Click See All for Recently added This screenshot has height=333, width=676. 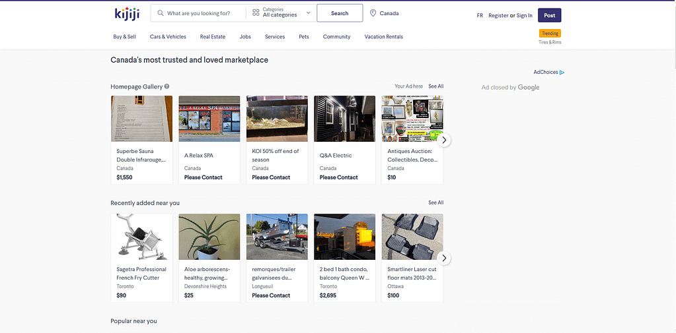click(436, 202)
